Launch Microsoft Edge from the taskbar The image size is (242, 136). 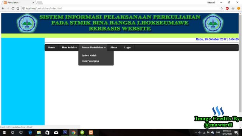point(30,133)
